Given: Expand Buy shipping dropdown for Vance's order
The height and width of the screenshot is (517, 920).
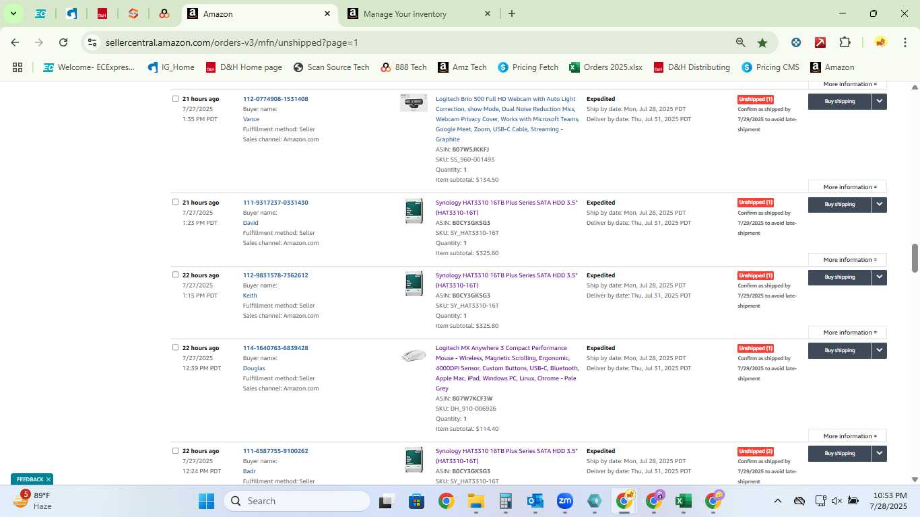Looking at the screenshot, I should pos(879,101).
